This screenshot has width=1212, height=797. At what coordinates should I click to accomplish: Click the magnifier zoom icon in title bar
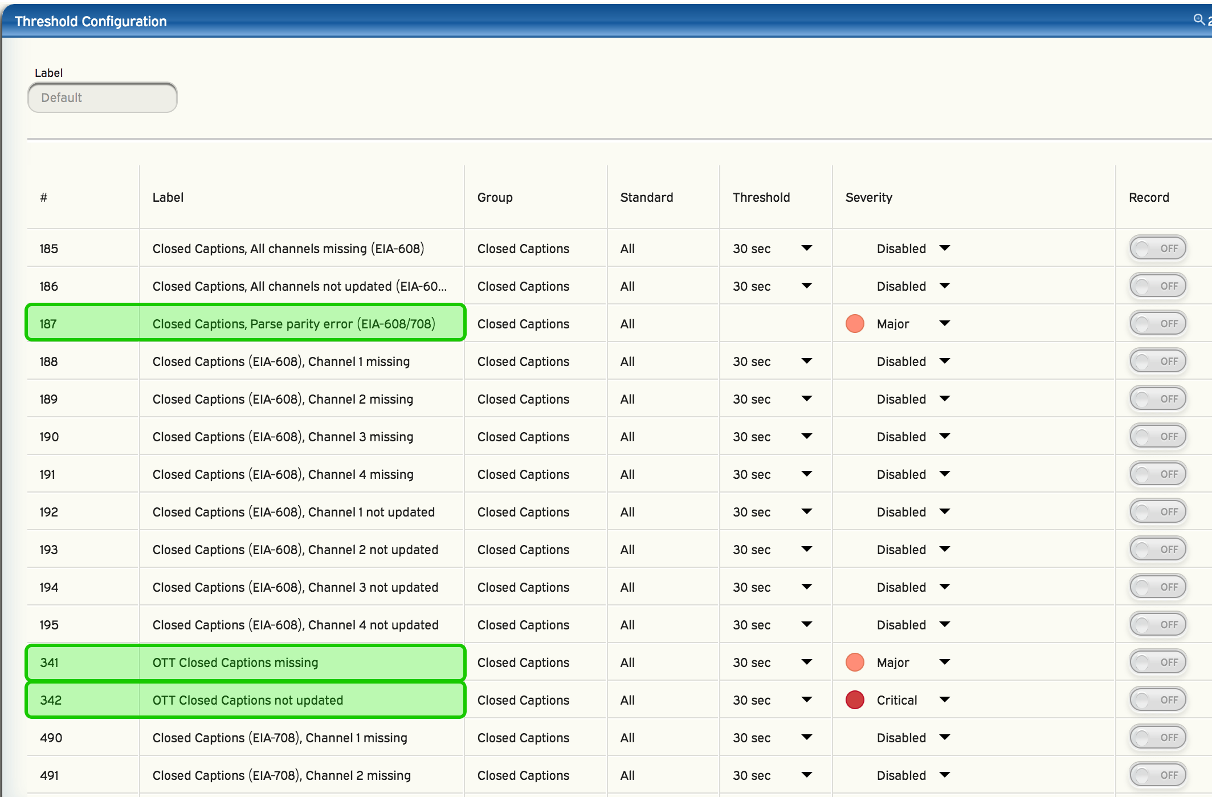pyautogui.click(x=1198, y=19)
